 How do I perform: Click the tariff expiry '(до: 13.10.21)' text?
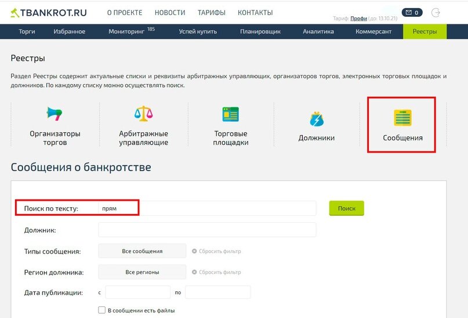383,19
